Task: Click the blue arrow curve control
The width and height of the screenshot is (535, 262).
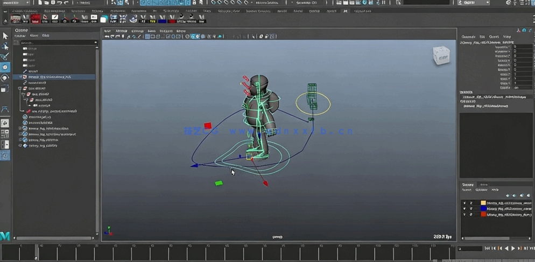Action: tap(194, 165)
